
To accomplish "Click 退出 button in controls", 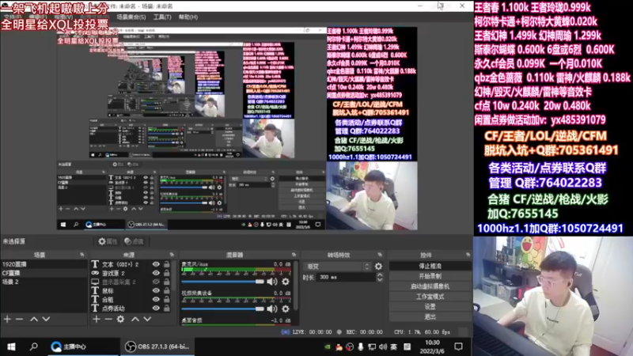I will point(430,317).
